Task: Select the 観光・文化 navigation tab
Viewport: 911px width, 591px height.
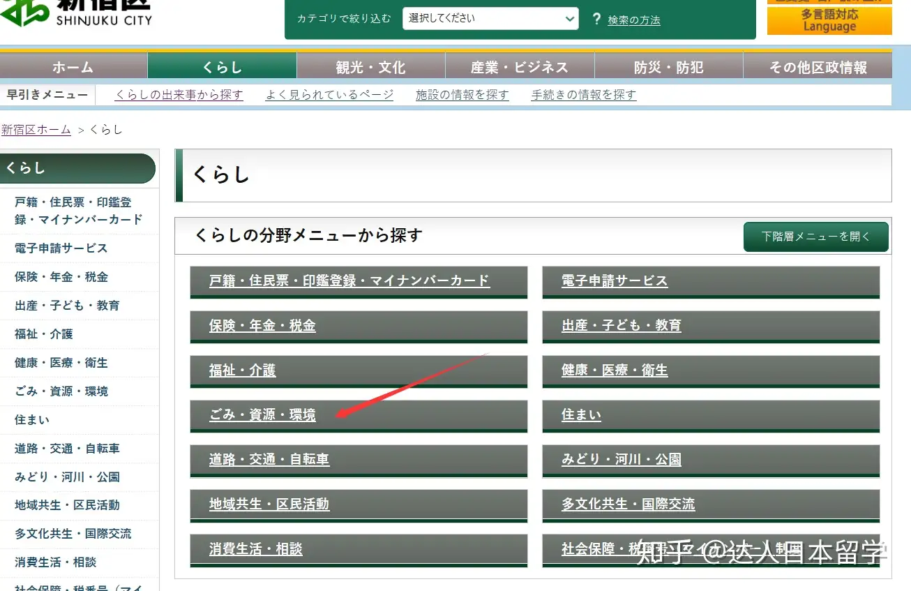Action: click(371, 67)
